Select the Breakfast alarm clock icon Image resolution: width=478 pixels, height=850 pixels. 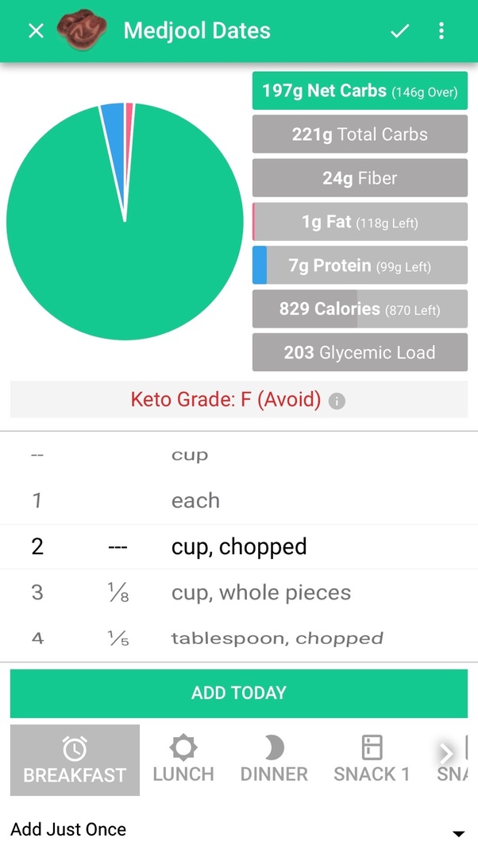point(75,748)
